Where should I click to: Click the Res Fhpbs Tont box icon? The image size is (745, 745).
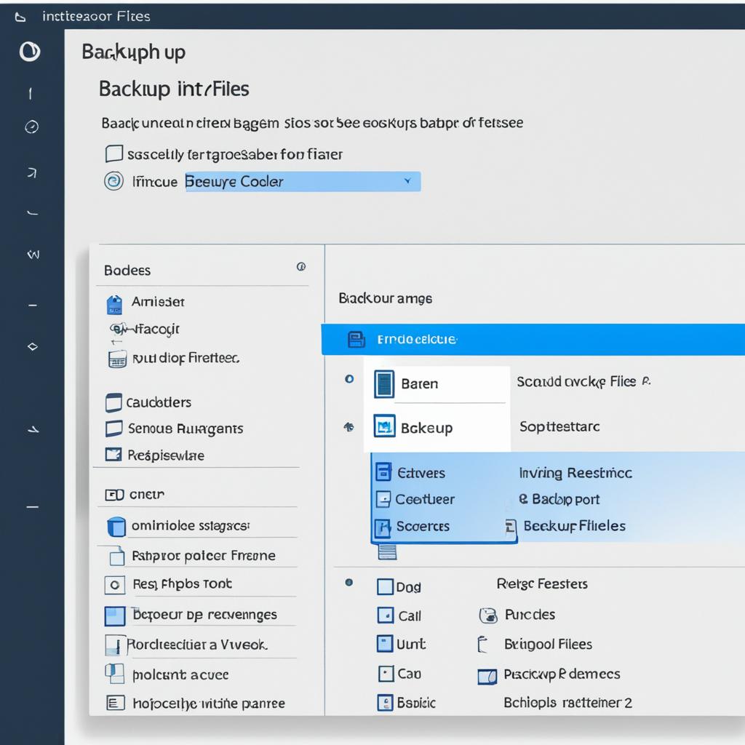(x=114, y=585)
